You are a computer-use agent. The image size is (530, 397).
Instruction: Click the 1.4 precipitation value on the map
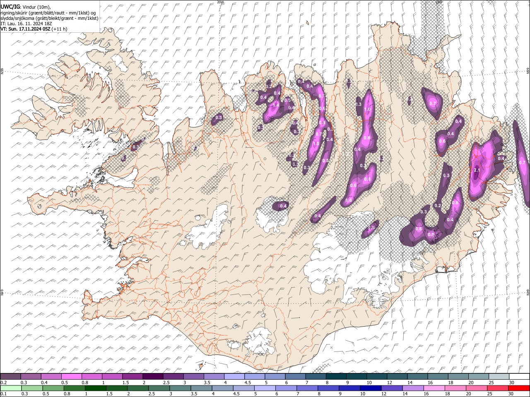pyautogui.click(x=276, y=105)
